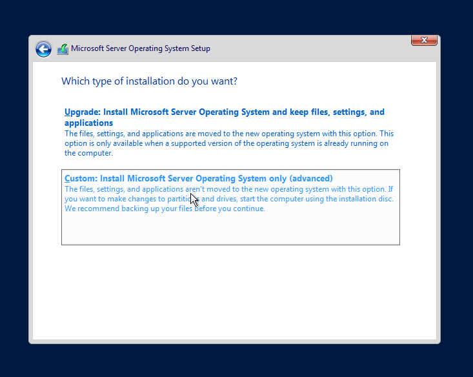Click the 'Microsoft Server Operating System Setup' title text

140,49
